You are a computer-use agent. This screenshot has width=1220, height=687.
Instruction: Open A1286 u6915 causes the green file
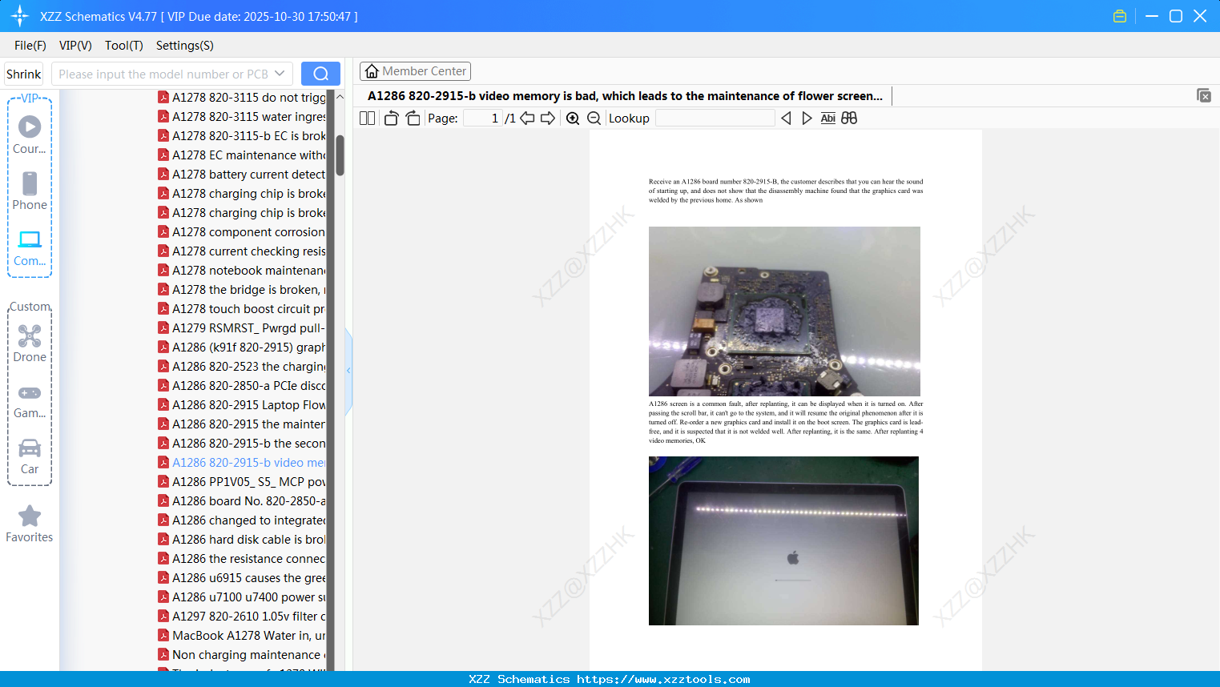tap(241, 577)
